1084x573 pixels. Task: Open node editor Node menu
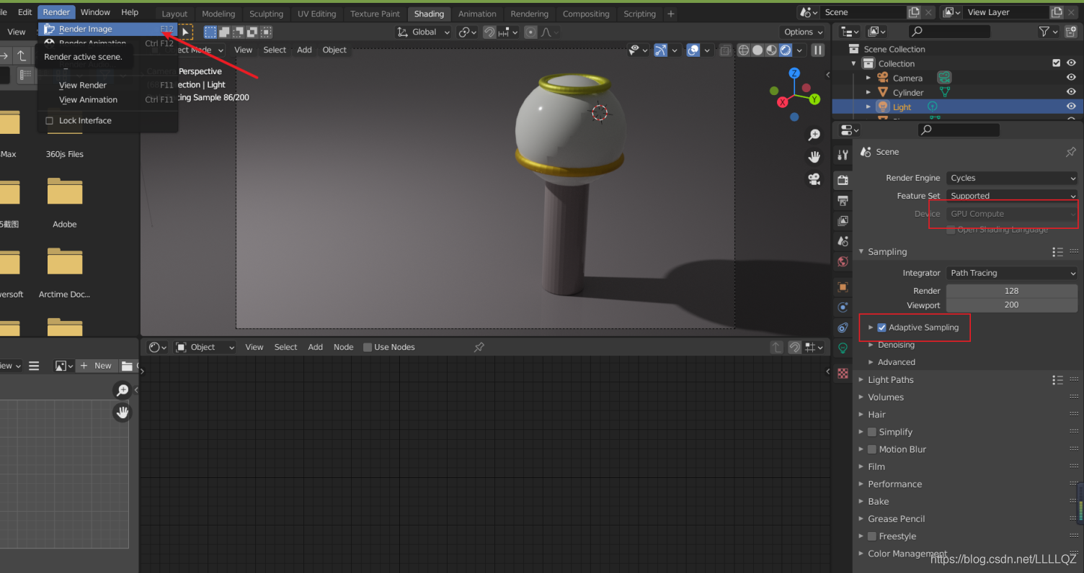point(343,347)
